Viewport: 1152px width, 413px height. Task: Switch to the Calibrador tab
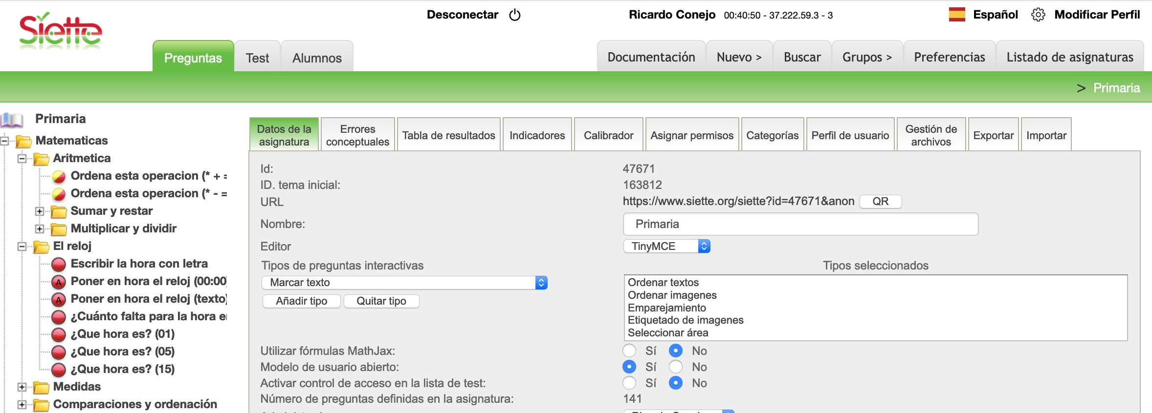click(x=608, y=135)
